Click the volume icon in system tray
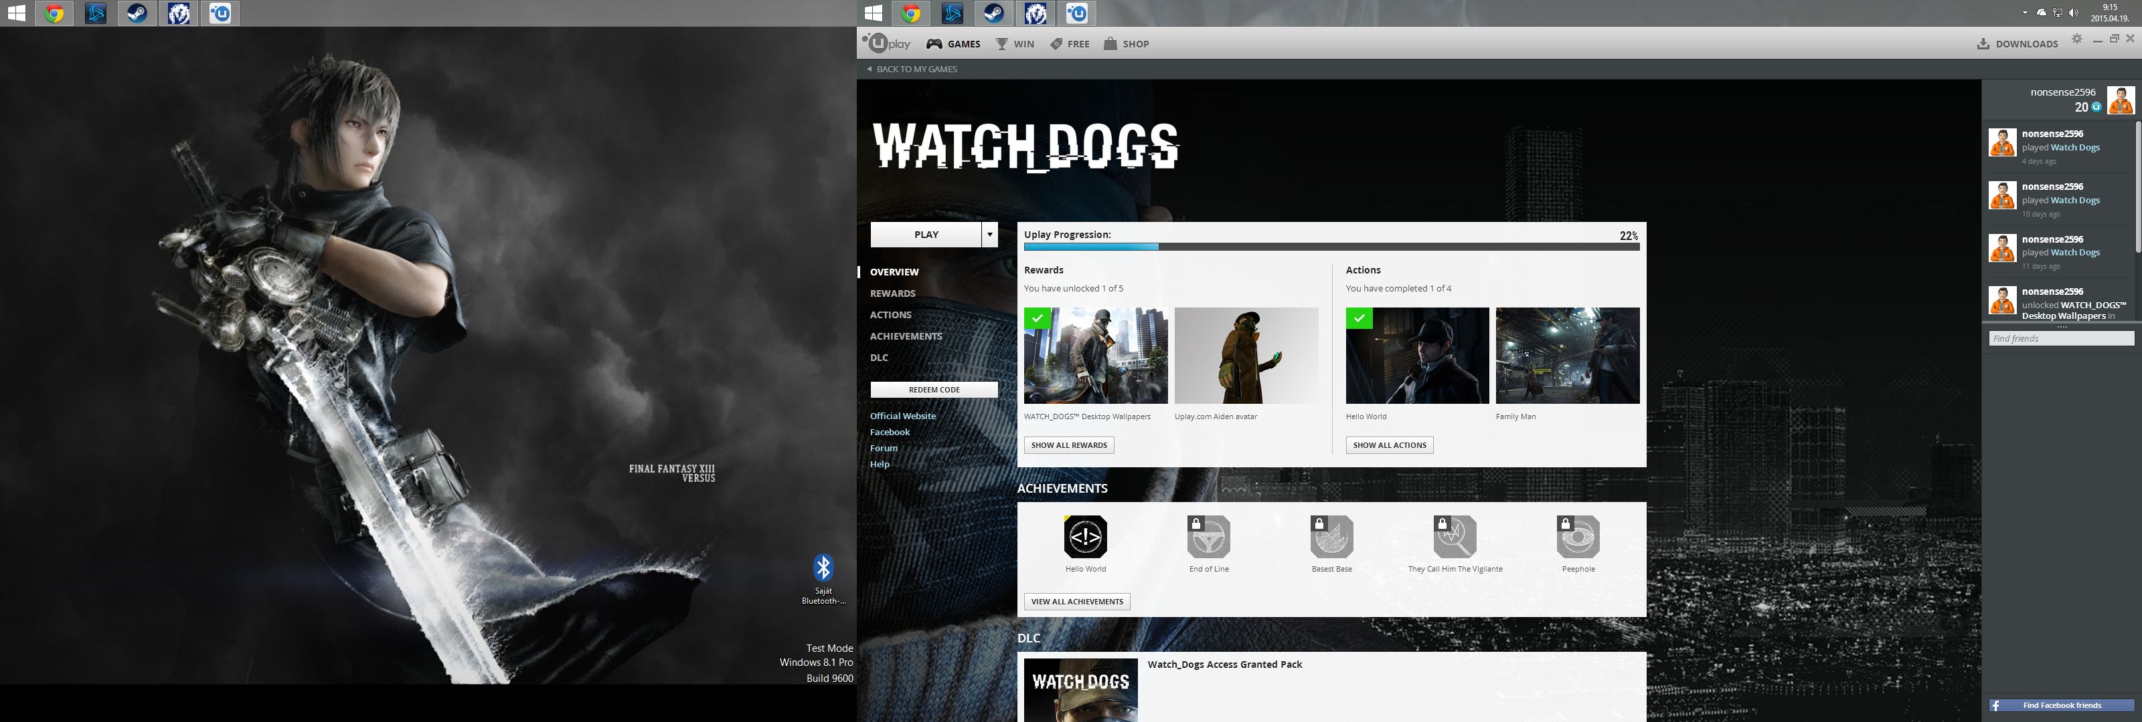The width and height of the screenshot is (2142, 722). pyautogui.click(x=2073, y=13)
